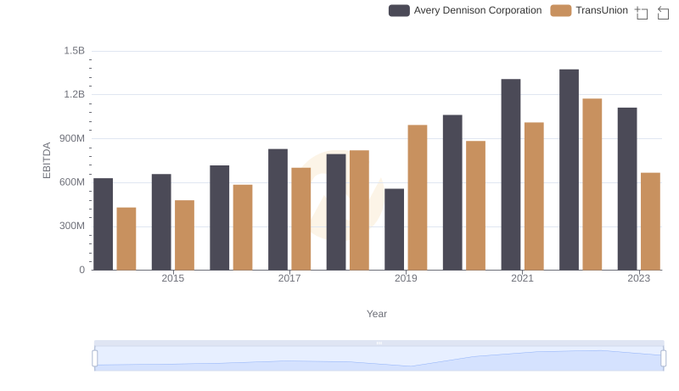Click the TransUnion bar for 2022
The image size is (679, 391).
(x=592, y=184)
